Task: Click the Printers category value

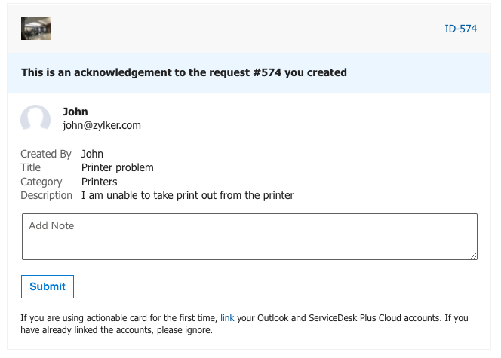Action: [99, 182]
